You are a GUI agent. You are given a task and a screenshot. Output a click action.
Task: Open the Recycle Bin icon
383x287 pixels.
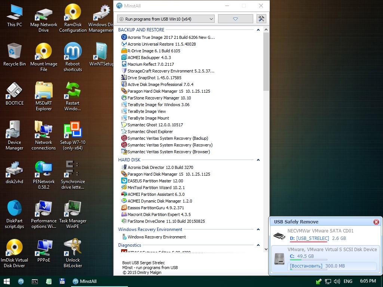15,54
